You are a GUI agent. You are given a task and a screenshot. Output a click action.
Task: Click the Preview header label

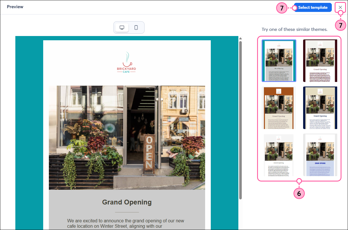click(15, 7)
